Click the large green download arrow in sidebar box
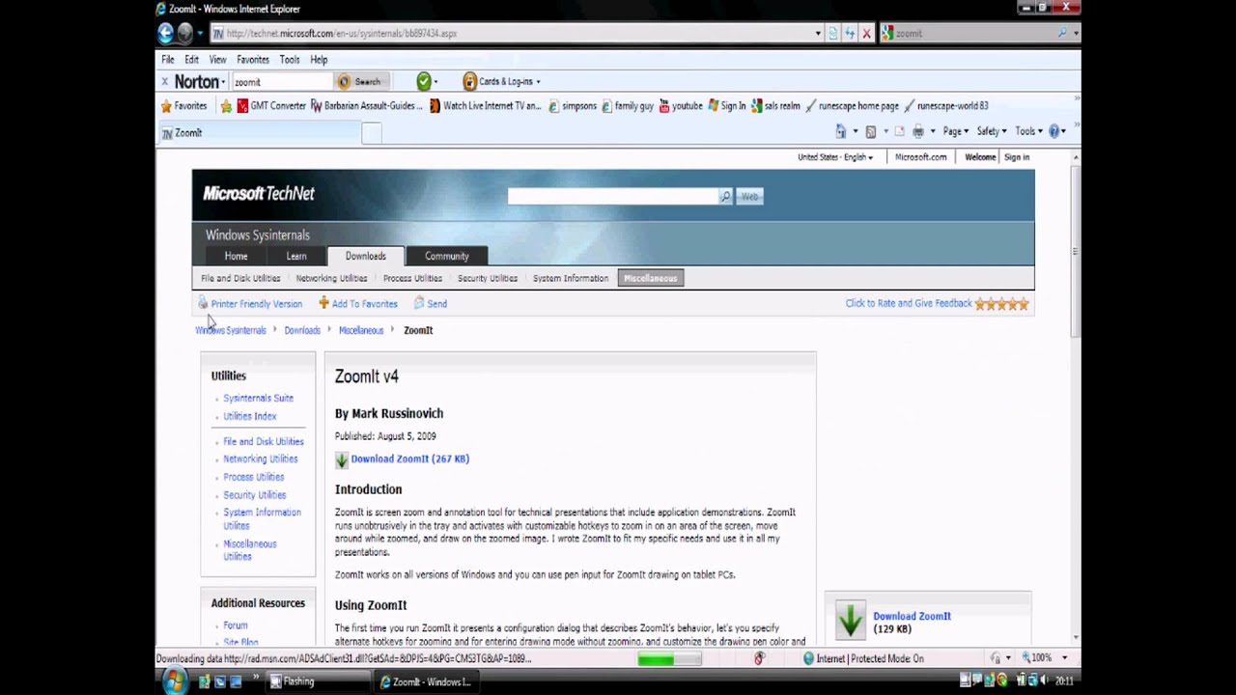The image size is (1236, 695). click(851, 621)
